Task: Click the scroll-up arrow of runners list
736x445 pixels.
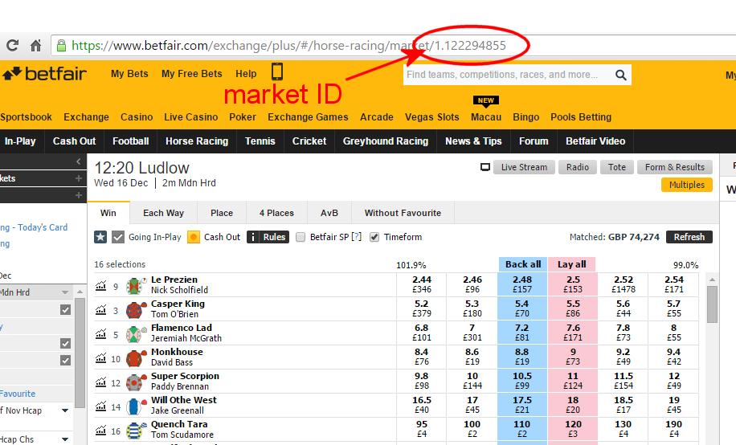Action: 712,280
